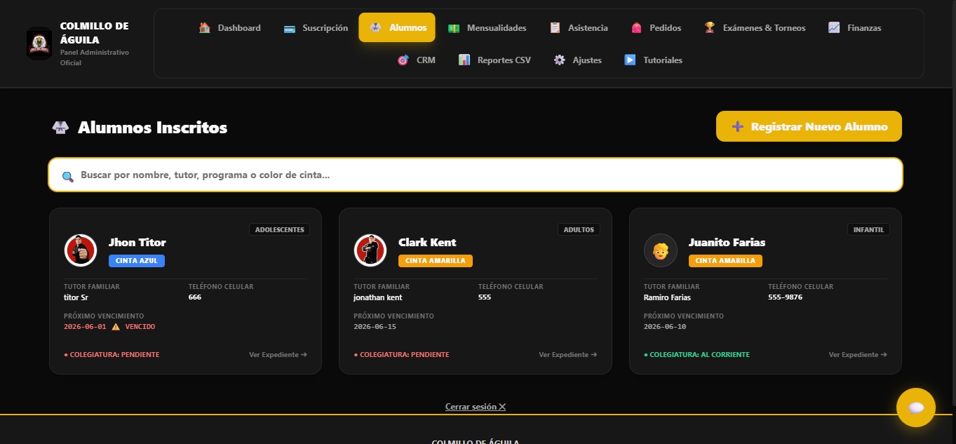The height and width of the screenshot is (444, 956).
Task: Click the Alumnos uniform icon in nav
Action: (x=375, y=28)
